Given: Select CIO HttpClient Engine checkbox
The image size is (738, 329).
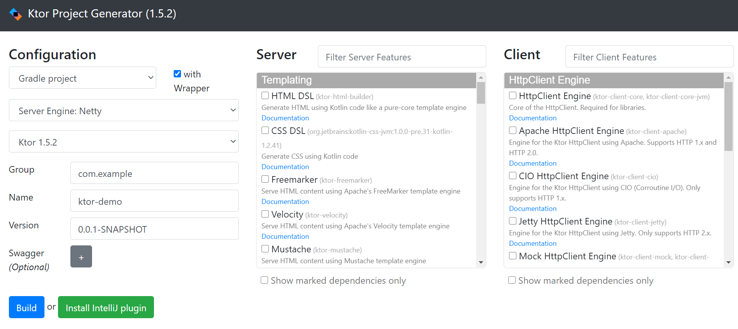Looking at the screenshot, I should pyautogui.click(x=513, y=176).
